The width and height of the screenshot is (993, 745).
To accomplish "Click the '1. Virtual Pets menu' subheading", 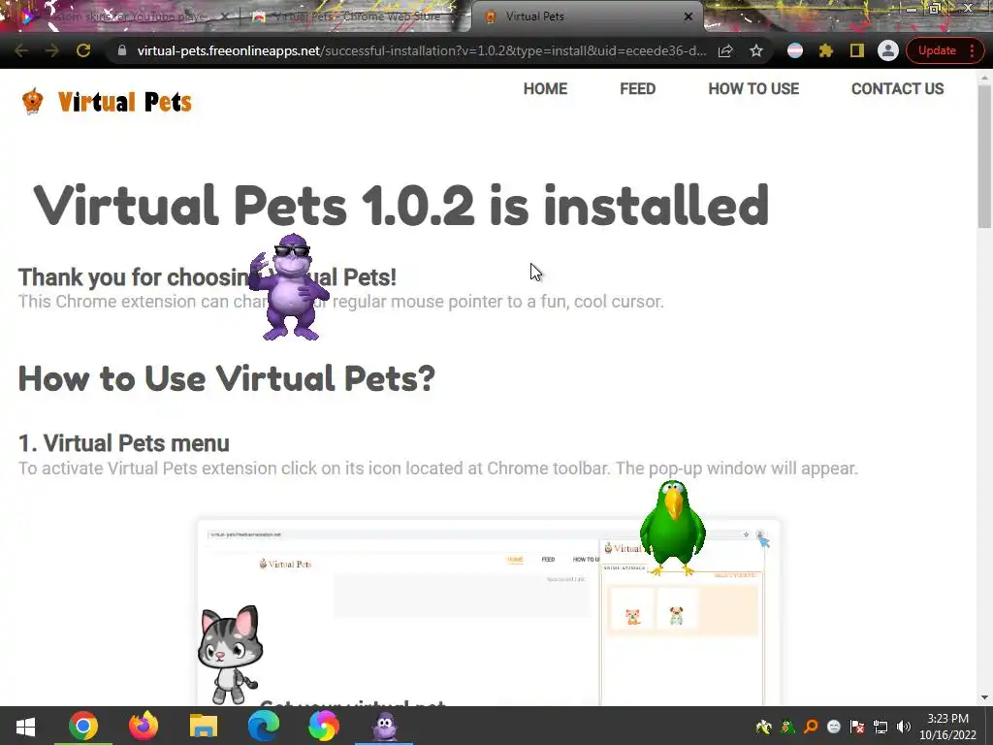I will click(124, 442).
